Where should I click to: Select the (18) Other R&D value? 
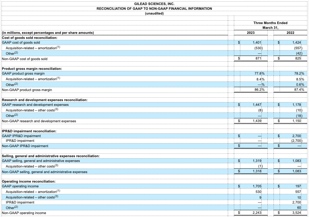pyautogui.click(x=299, y=116)
